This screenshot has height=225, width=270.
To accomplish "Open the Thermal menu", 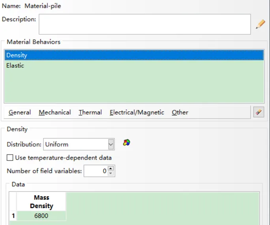I will [90, 112].
